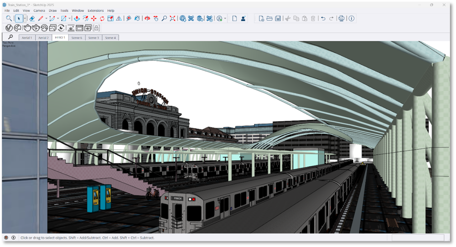Toggle the geolocation status bar indicator
This screenshot has width=456, height=247.
click(x=6, y=237)
